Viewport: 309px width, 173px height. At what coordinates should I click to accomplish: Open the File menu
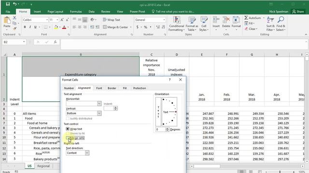pyautogui.click(x=8, y=12)
